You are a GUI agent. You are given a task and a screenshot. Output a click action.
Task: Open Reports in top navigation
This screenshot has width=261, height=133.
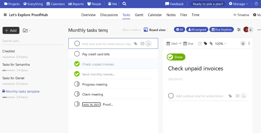coord(76,4)
